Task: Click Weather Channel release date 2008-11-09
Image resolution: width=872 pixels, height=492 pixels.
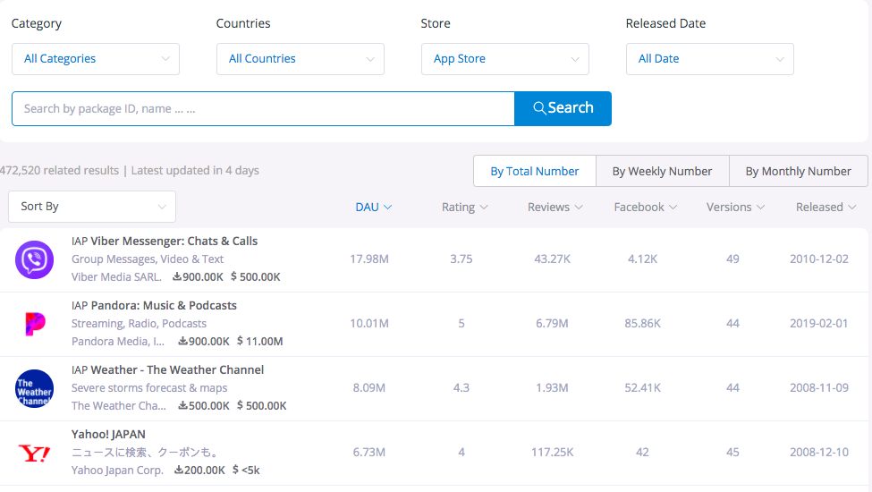Action: 819,387
